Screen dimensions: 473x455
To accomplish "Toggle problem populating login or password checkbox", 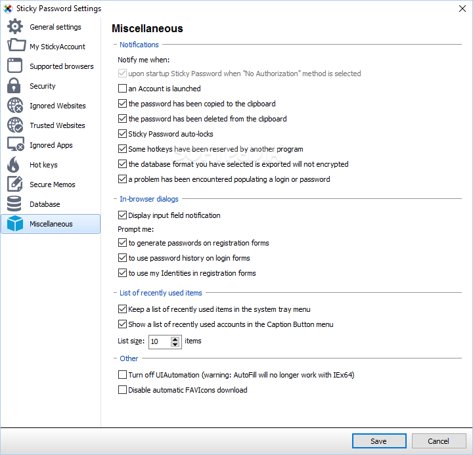I will click(122, 179).
